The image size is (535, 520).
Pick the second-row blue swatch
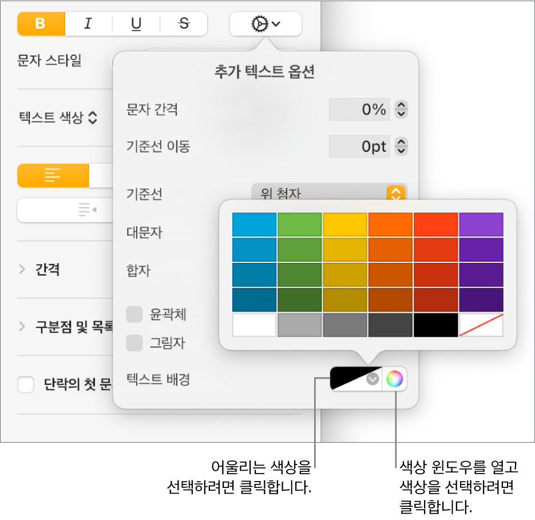tap(254, 250)
